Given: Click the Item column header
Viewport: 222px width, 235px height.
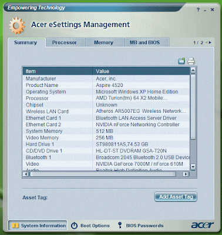Looking at the screenshot, I should click(58, 71).
